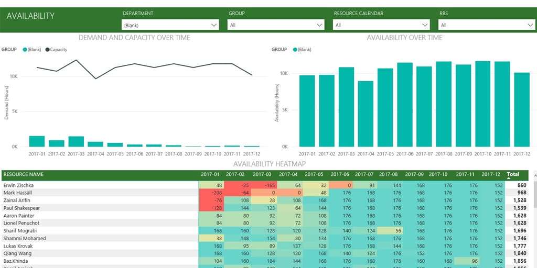Select Erwin Zischka resource row
The image size is (537, 268).
tap(18, 185)
